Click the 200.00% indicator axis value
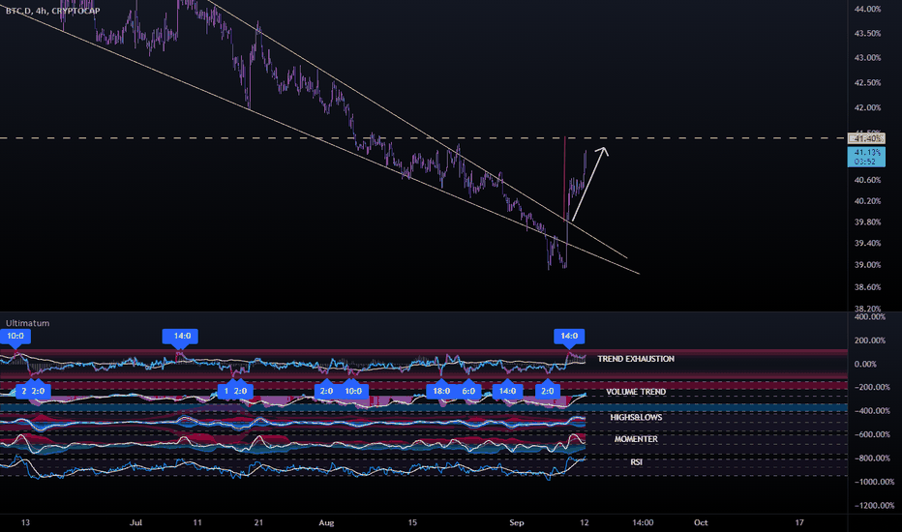The image size is (902, 532). [870, 340]
